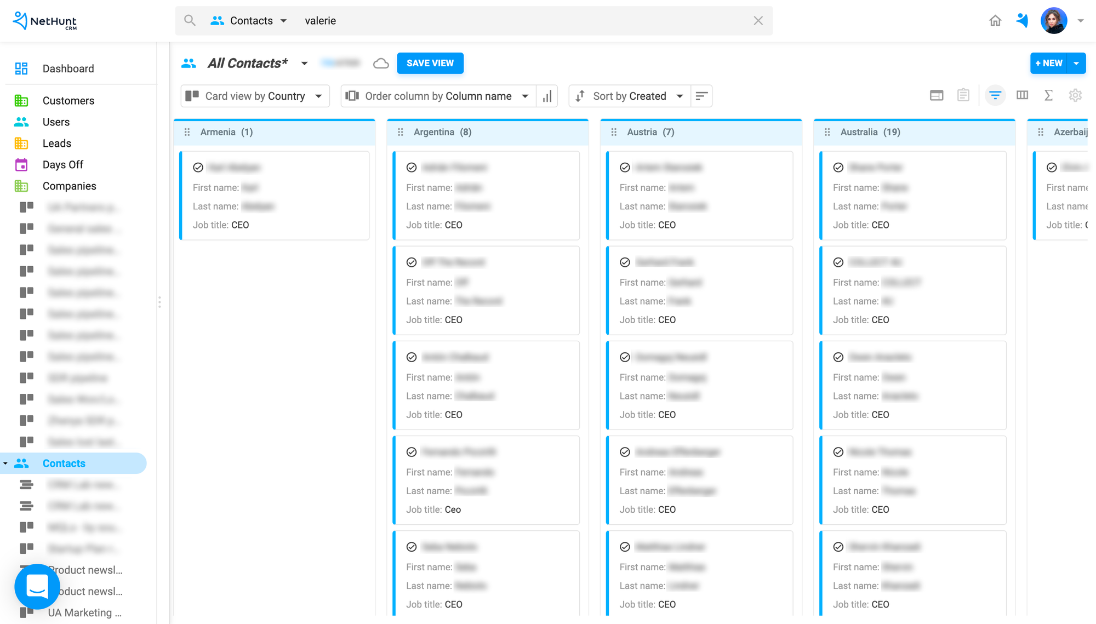
Task: Toggle checkbox on Armenia contact card
Action: tap(198, 167)
